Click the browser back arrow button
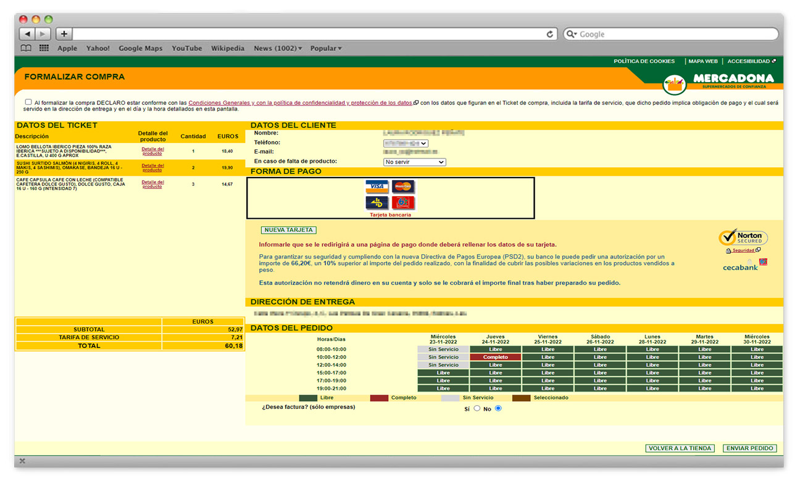This screenshot has height=481, width=800. tap(27, 34)
